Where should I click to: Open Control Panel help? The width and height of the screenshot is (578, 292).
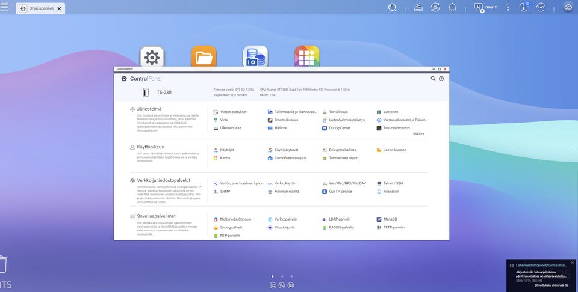[x=441, y=78]
